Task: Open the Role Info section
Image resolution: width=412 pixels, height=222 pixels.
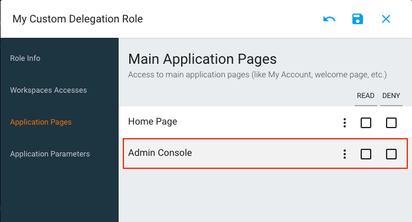Action: 25,58
